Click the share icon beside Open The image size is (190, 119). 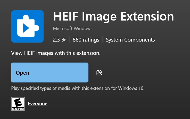tap(99, 73)
